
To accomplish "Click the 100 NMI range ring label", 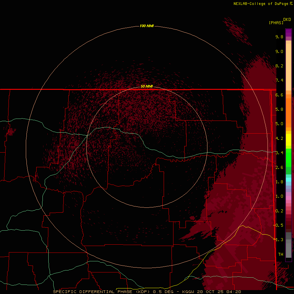I will [147, 26].
